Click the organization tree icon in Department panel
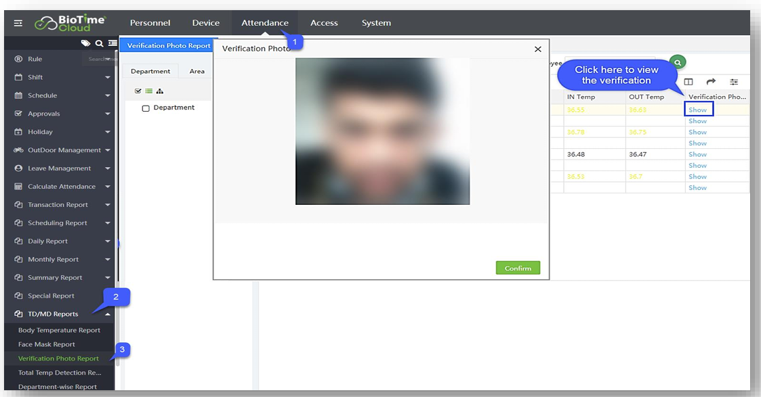The height and width of the screenshot is (397, 761). (x=159, y=91)
